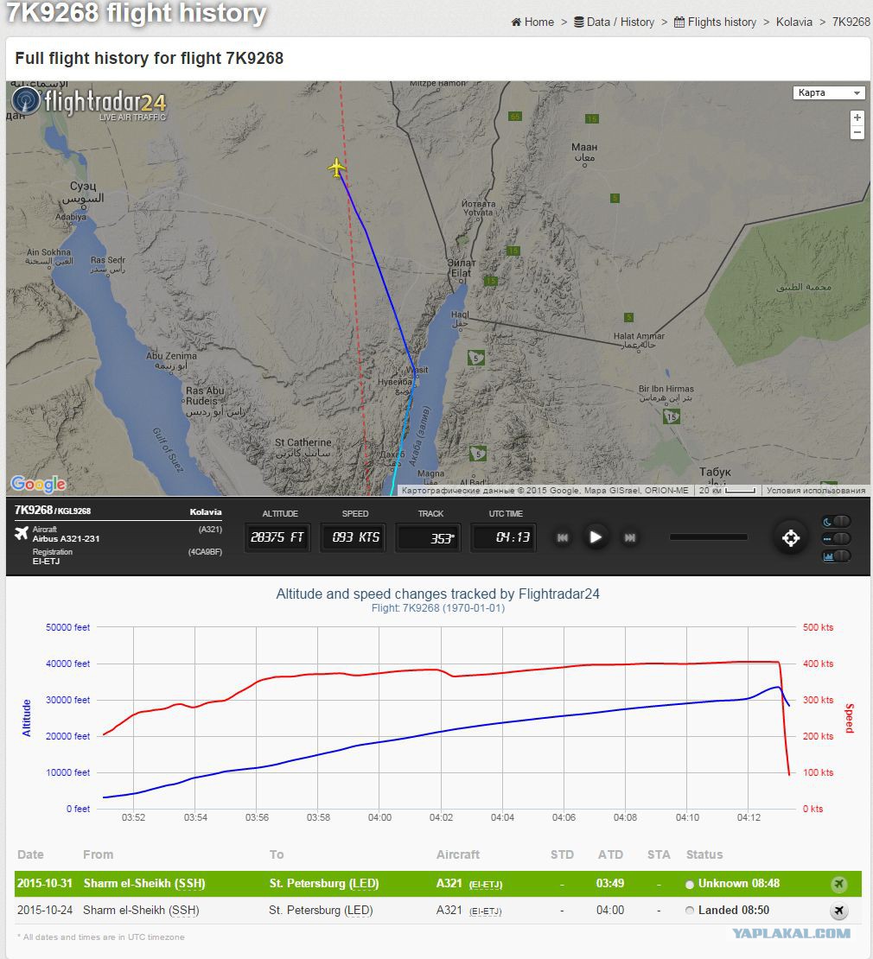Skip back to playback start
873x959 pixels.
pos(563,537)
